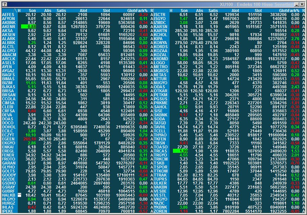Screen dimensions: 307x215
Task: Select the MGROS ticker symbol
Action: coord(161,71)
